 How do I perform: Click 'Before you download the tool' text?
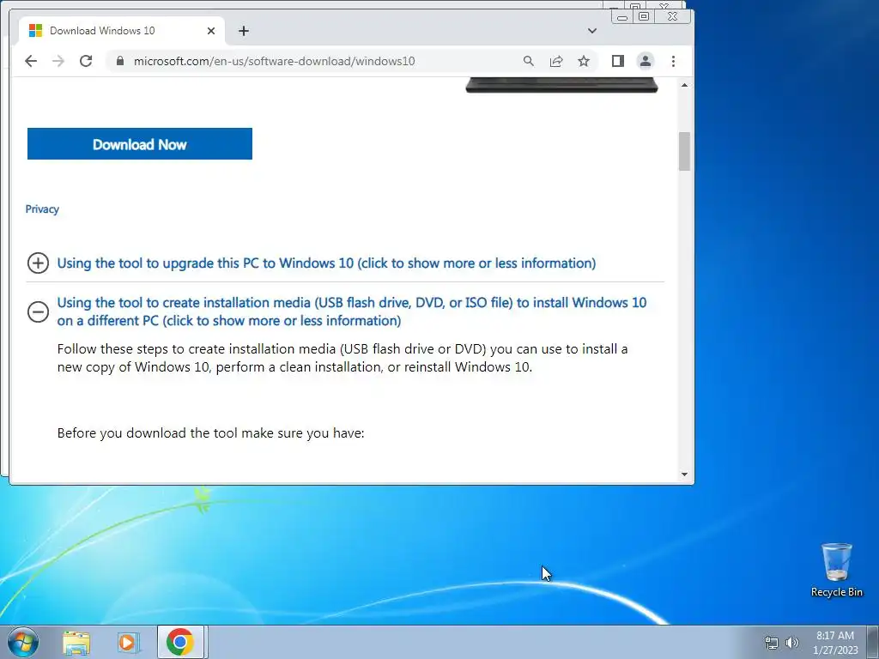[211, 433]
